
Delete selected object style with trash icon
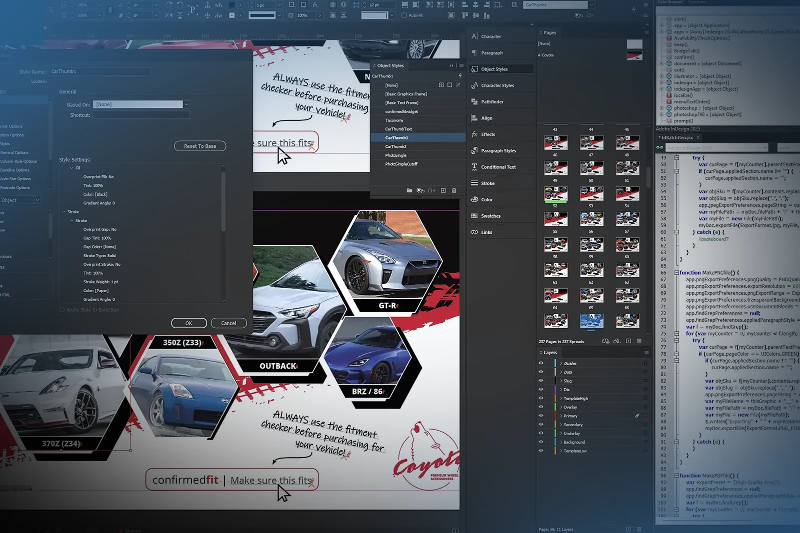pyautogui.click(x=454, y=190)
